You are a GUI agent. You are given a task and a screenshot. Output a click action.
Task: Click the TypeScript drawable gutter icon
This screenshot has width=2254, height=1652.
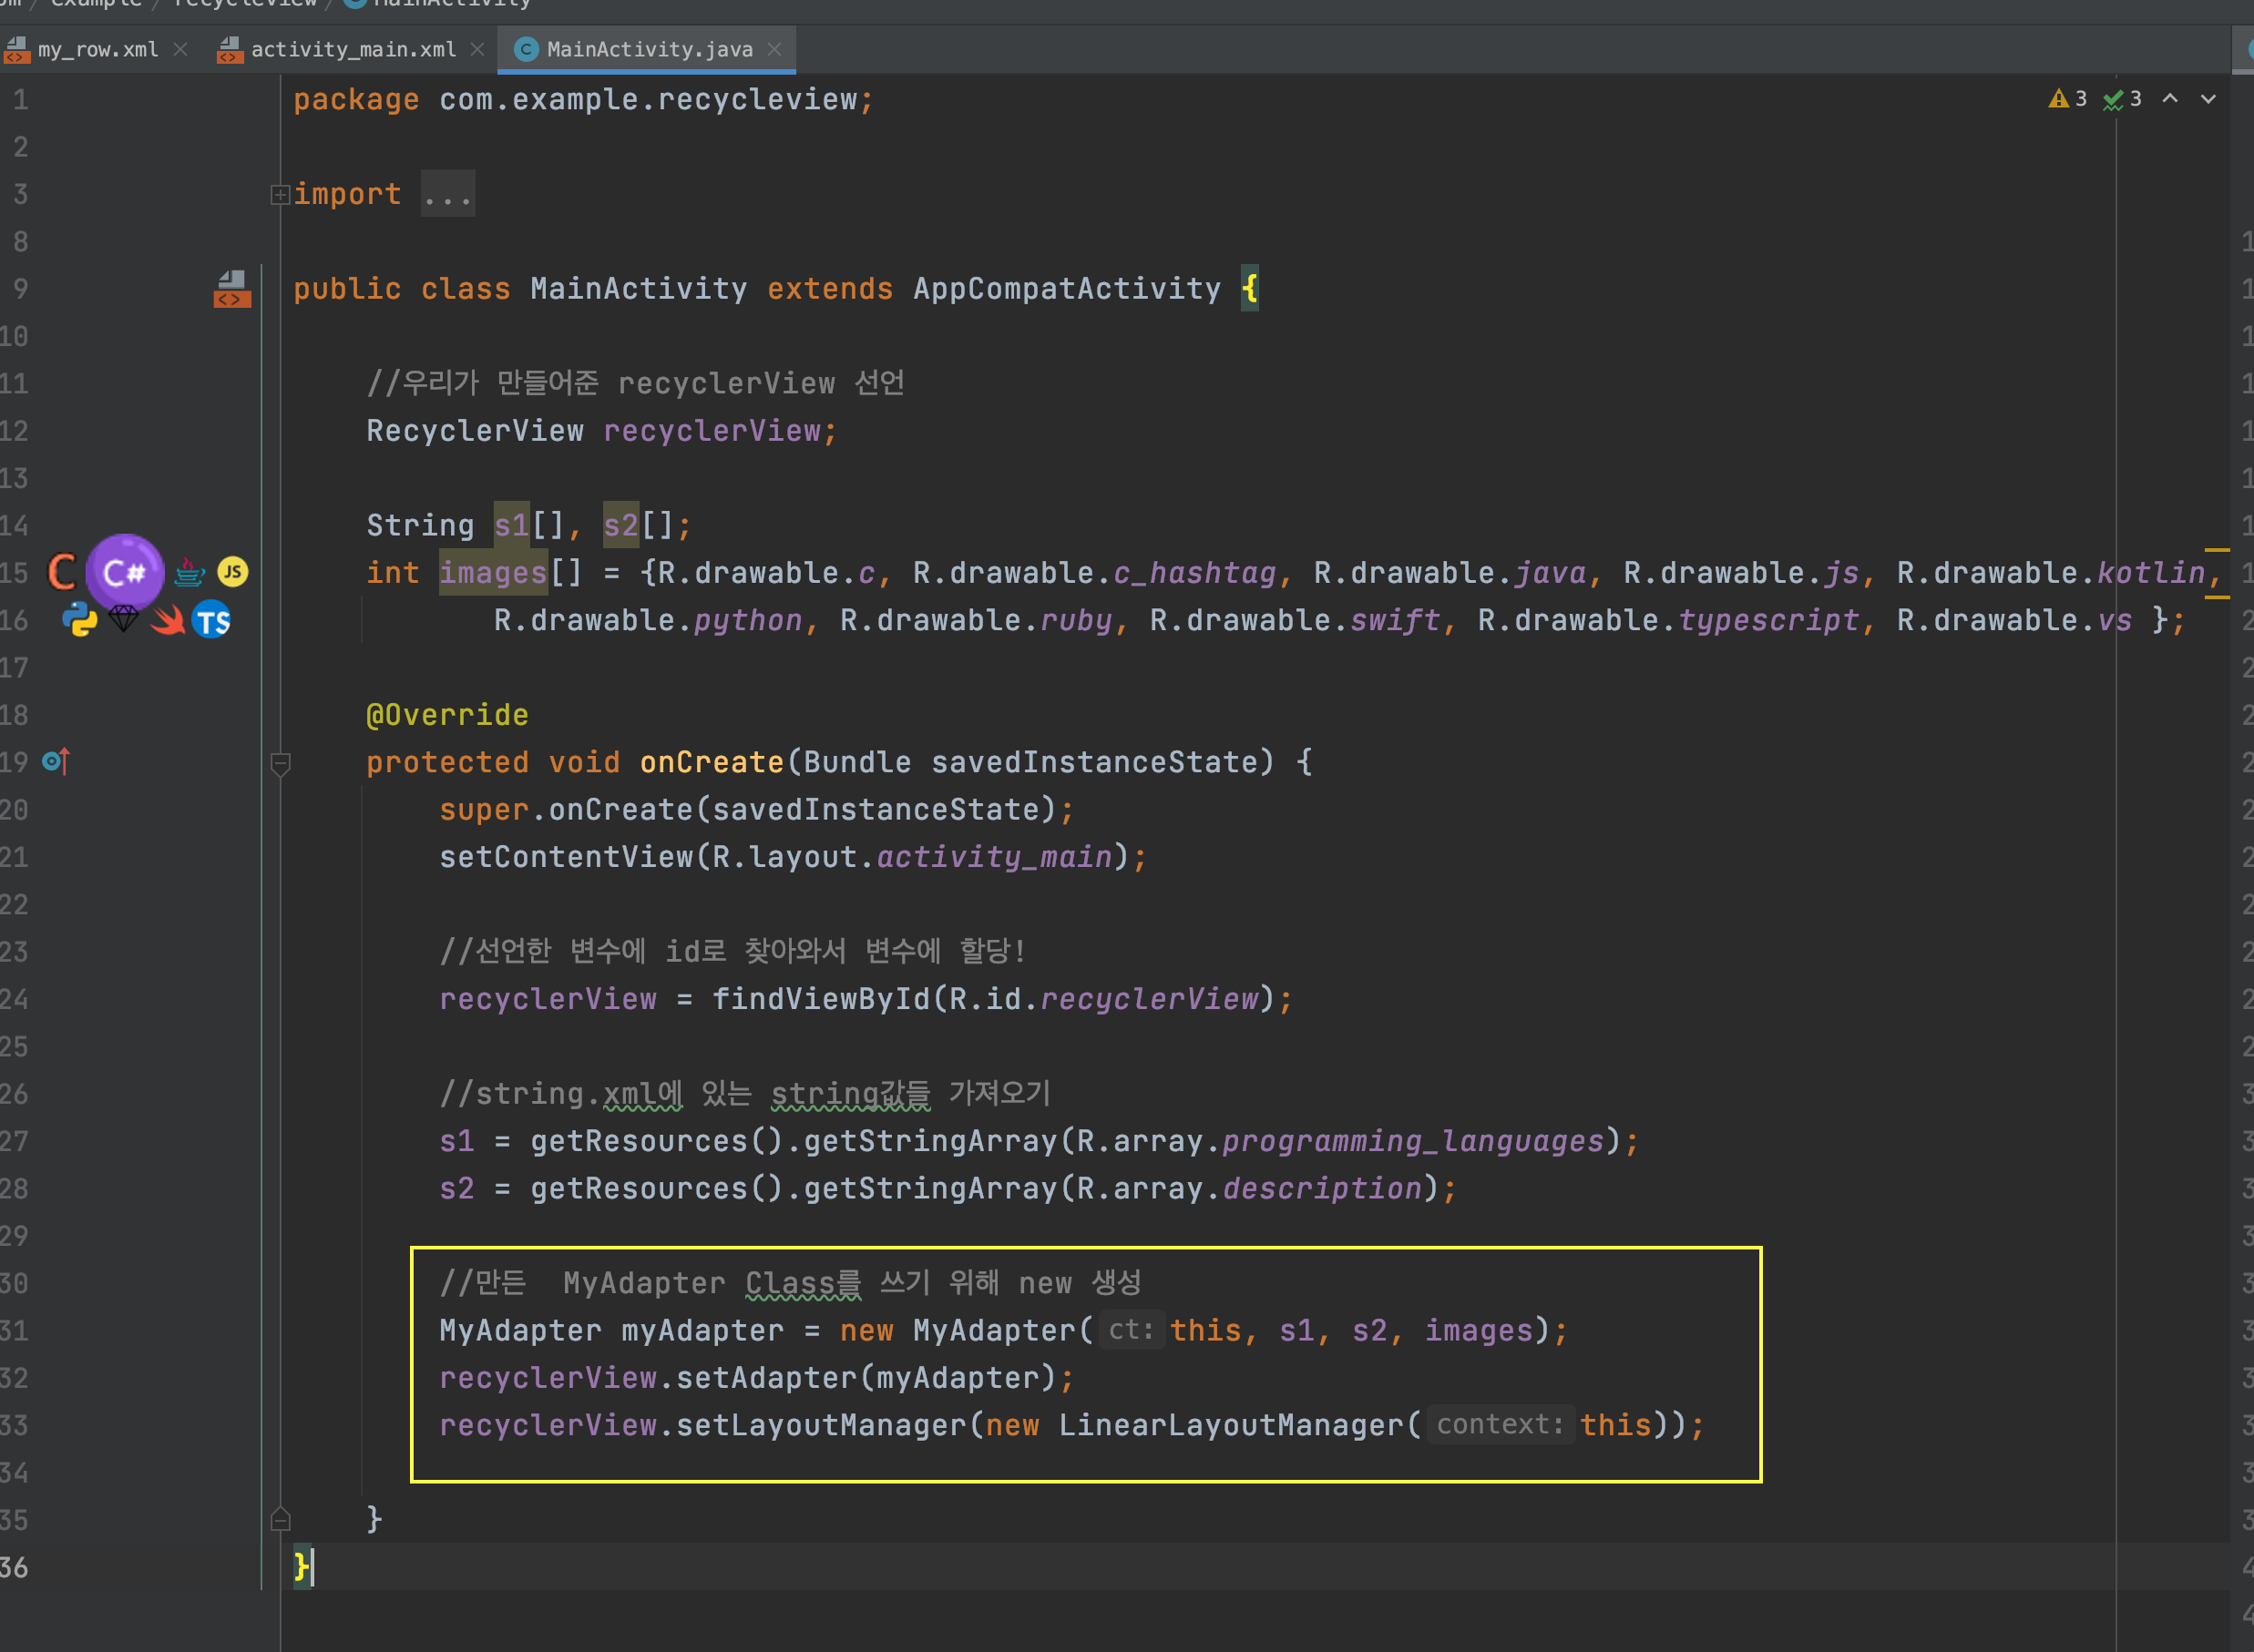pyautogui.click(x=211, y=621)
